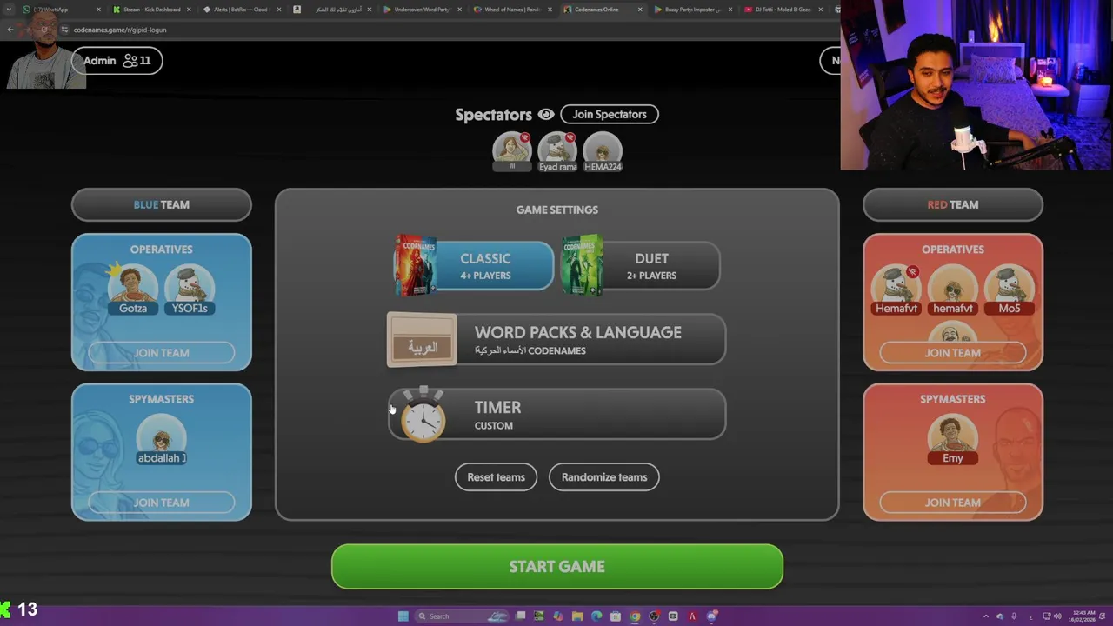Click the BLUE TEAM header
This screenshot has width=1113, height=626.
click(162, 204)
